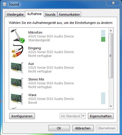Open the Als Standard dropdown arrow
Image resolution: width=122 pixels, height=135 pixels.
point(83,116)
